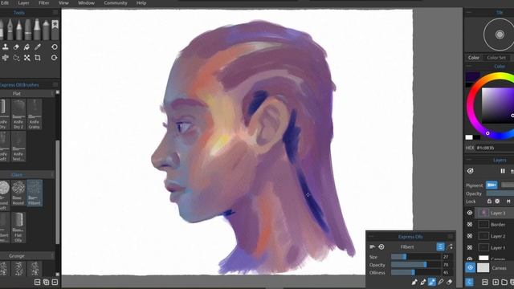
Task: Select the Lasso selection tool
Action: pos(16,58)
